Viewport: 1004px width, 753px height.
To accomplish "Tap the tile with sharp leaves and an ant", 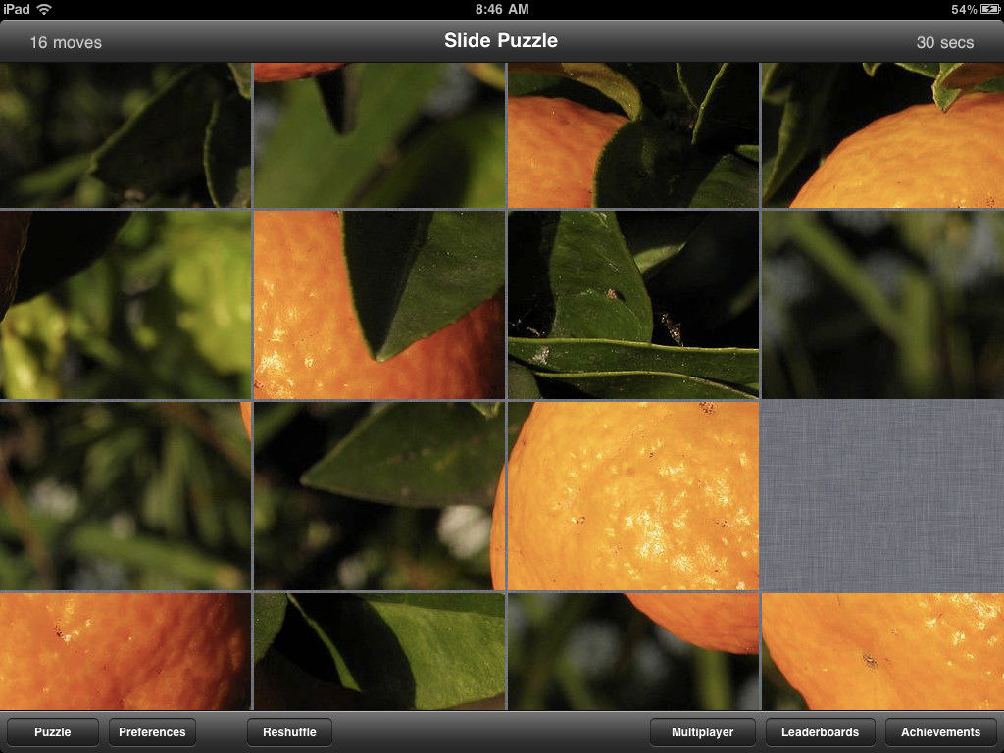I will point(632,305).
